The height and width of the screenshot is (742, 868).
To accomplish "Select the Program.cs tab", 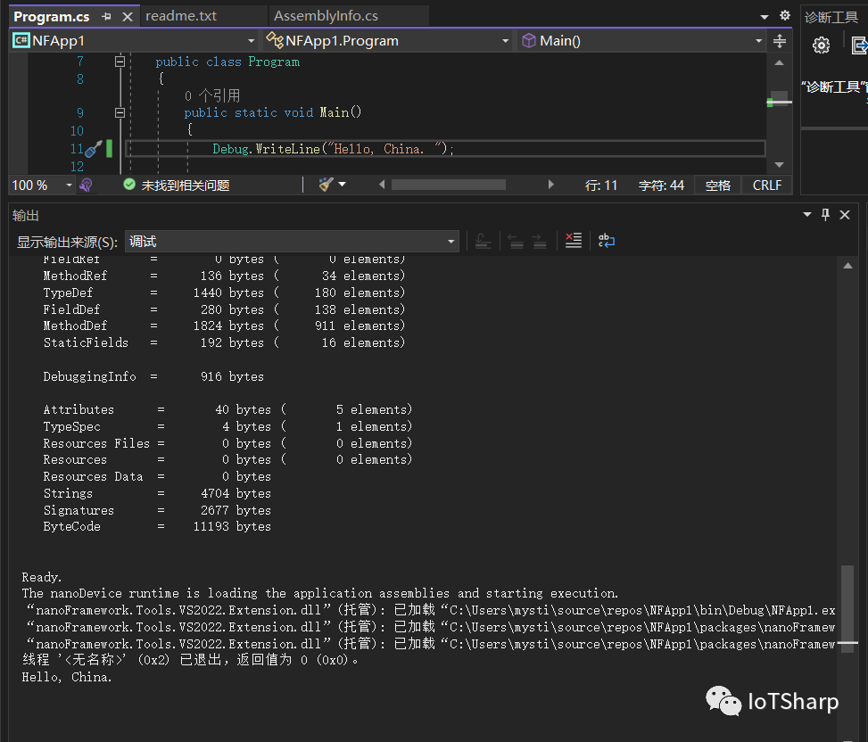I will 52,17.
